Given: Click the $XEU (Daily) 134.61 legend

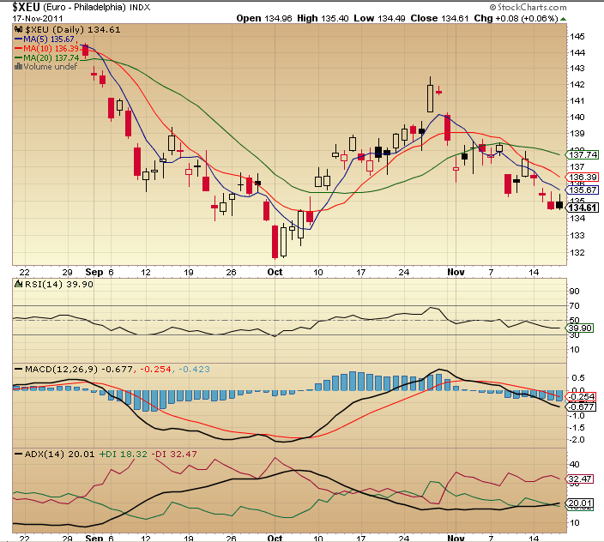Looking at the screenshot, I should (x=73, y=30).
